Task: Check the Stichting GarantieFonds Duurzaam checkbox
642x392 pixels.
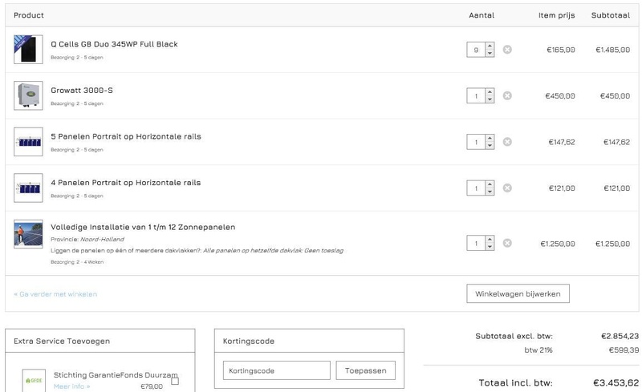Action: [x=175, y=381]
